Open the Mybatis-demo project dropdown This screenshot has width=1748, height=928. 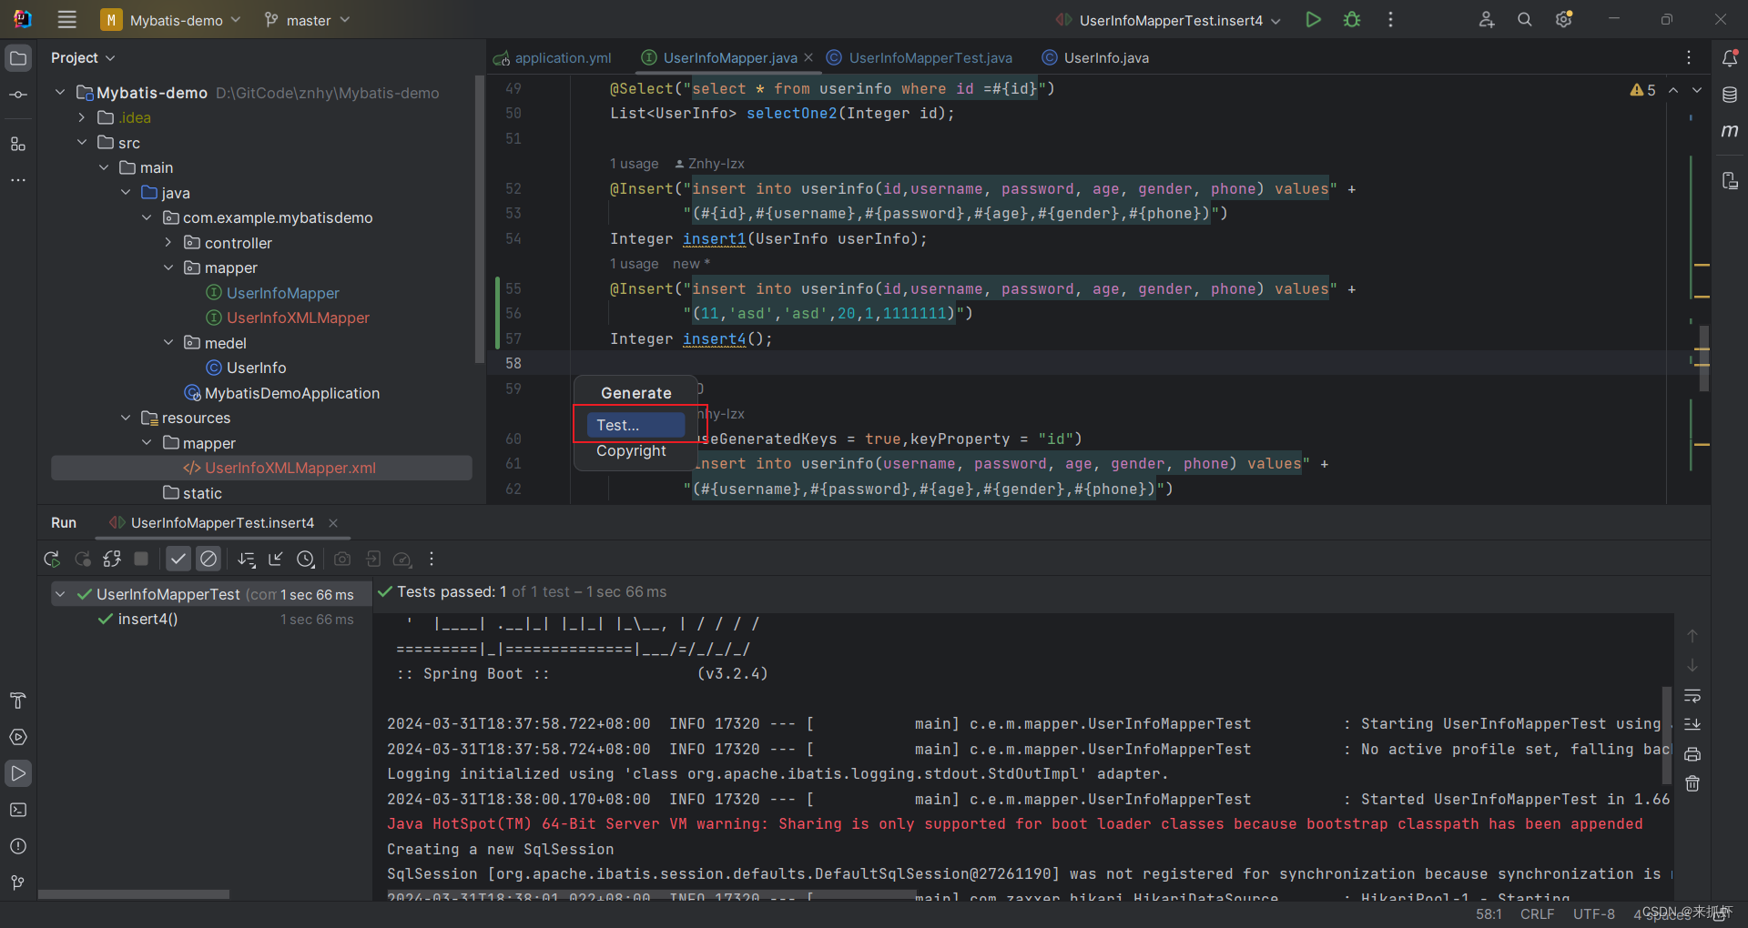click(x=171, y=20)
